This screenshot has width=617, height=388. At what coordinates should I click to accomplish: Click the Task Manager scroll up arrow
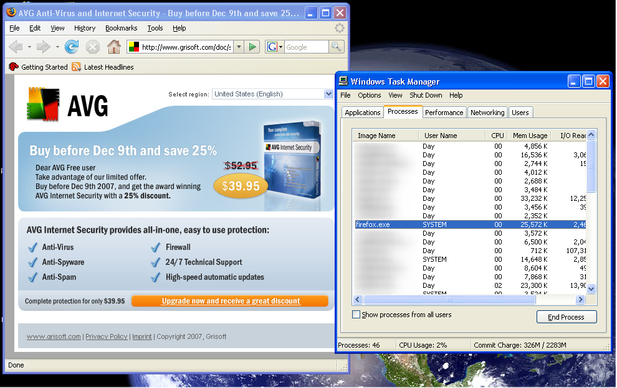pos(591,135)
